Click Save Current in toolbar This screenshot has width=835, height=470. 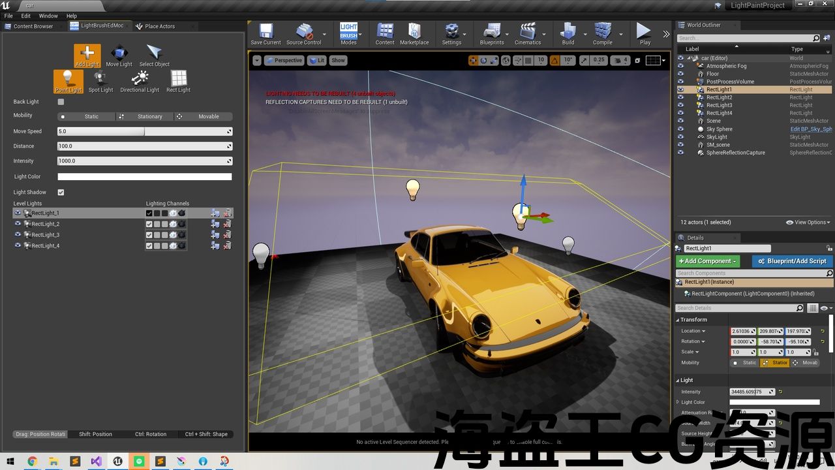(266, 34)
